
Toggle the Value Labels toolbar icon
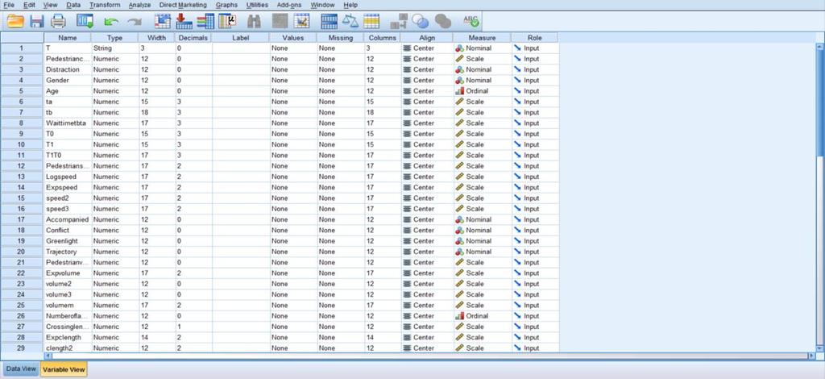click(400, 21)
